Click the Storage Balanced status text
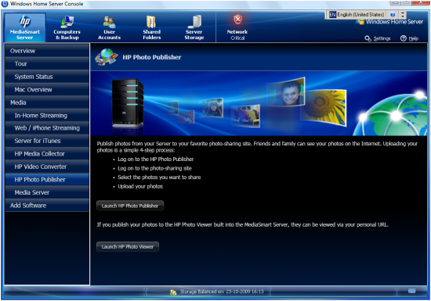This screenshot has height=301, width=431. [222, 292]
